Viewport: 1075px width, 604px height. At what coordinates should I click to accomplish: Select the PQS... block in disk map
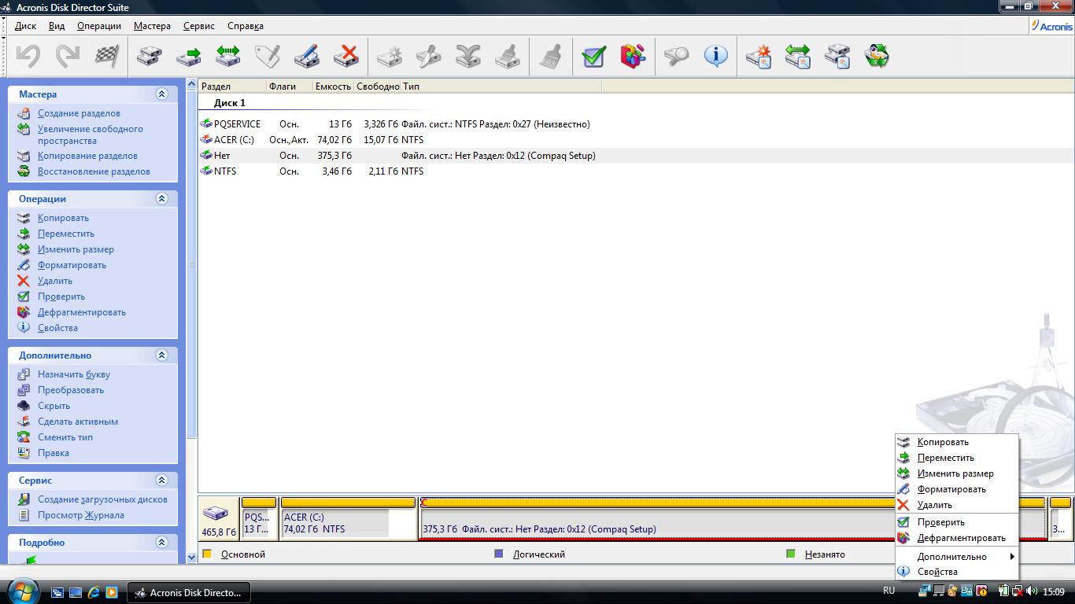(259, 518)
